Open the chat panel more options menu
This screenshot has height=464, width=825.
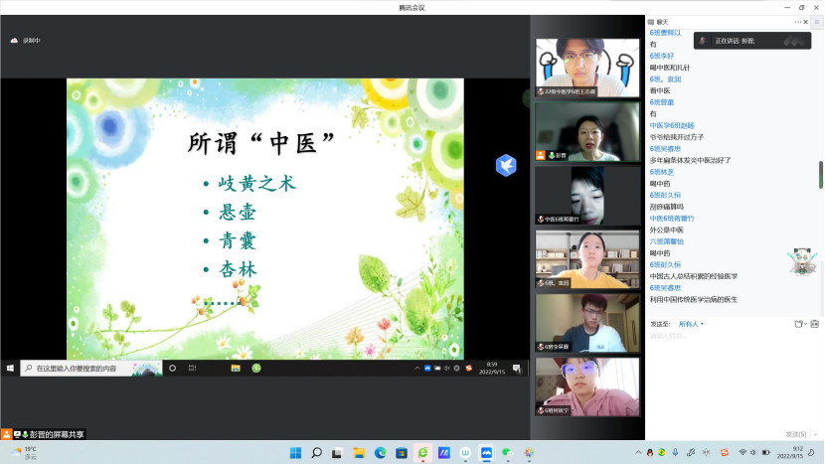point(800,21)
